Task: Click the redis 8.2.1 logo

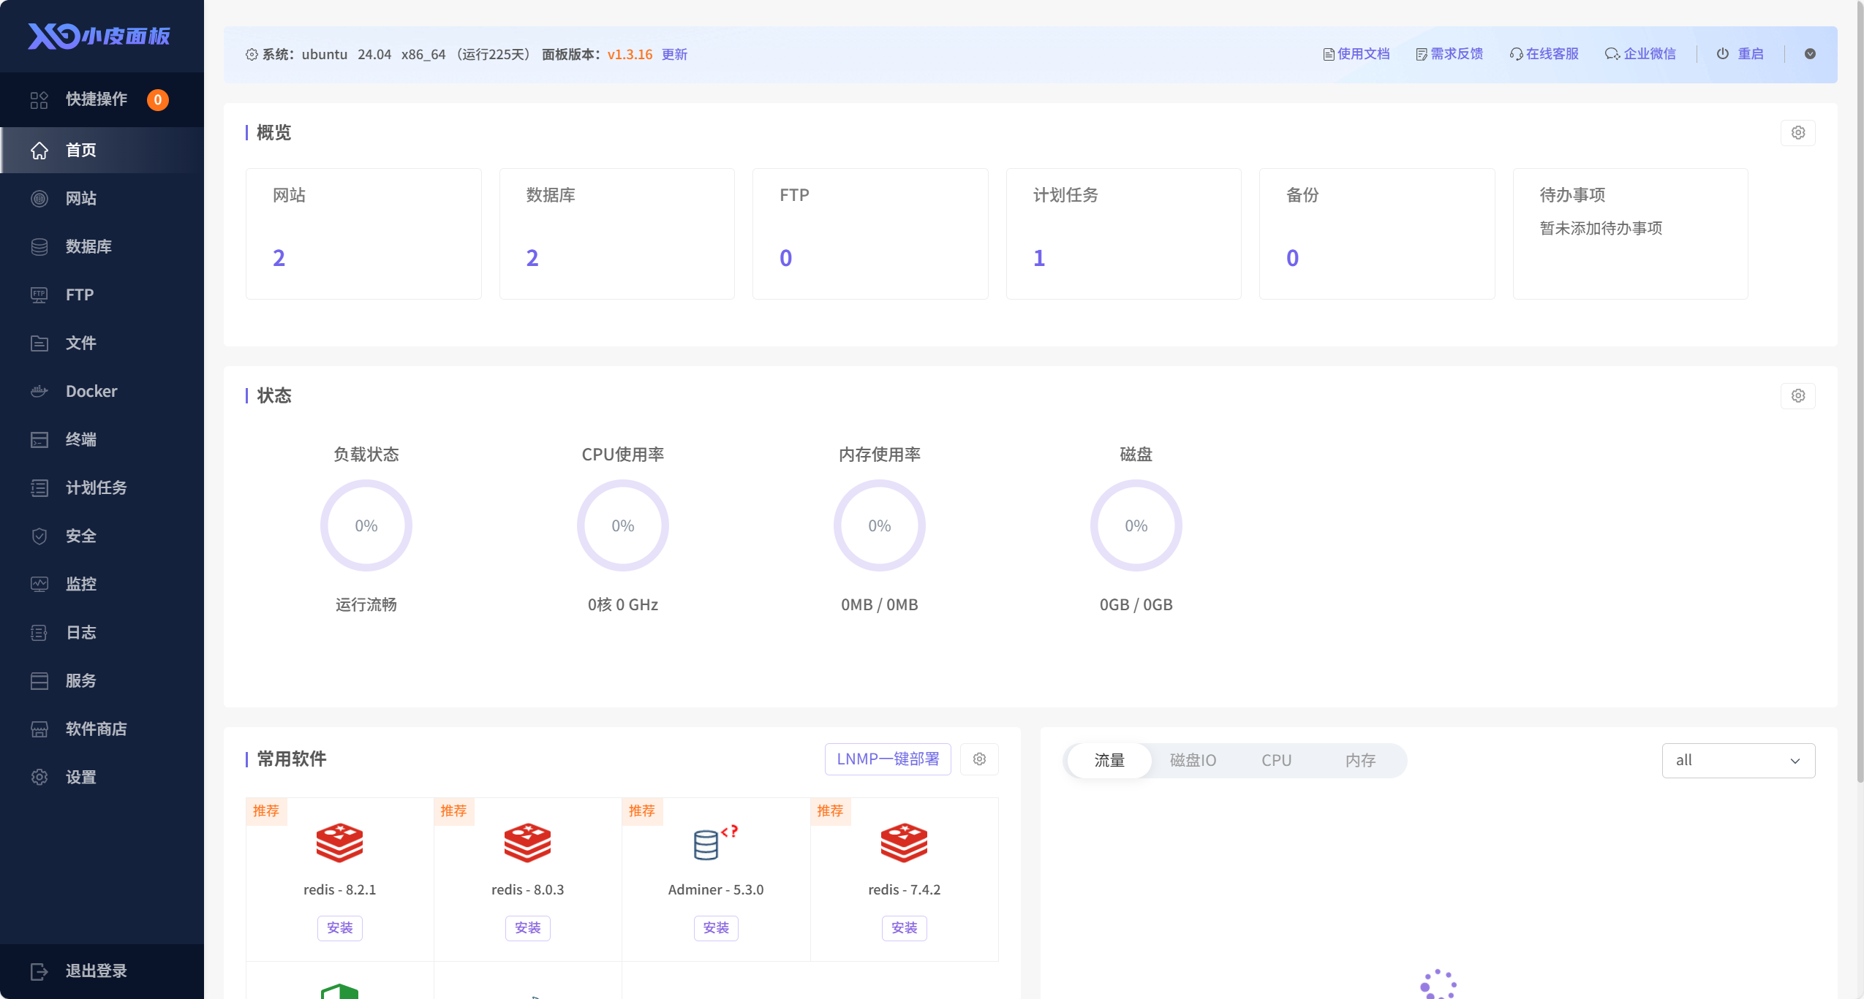Action: pos(339,843)
